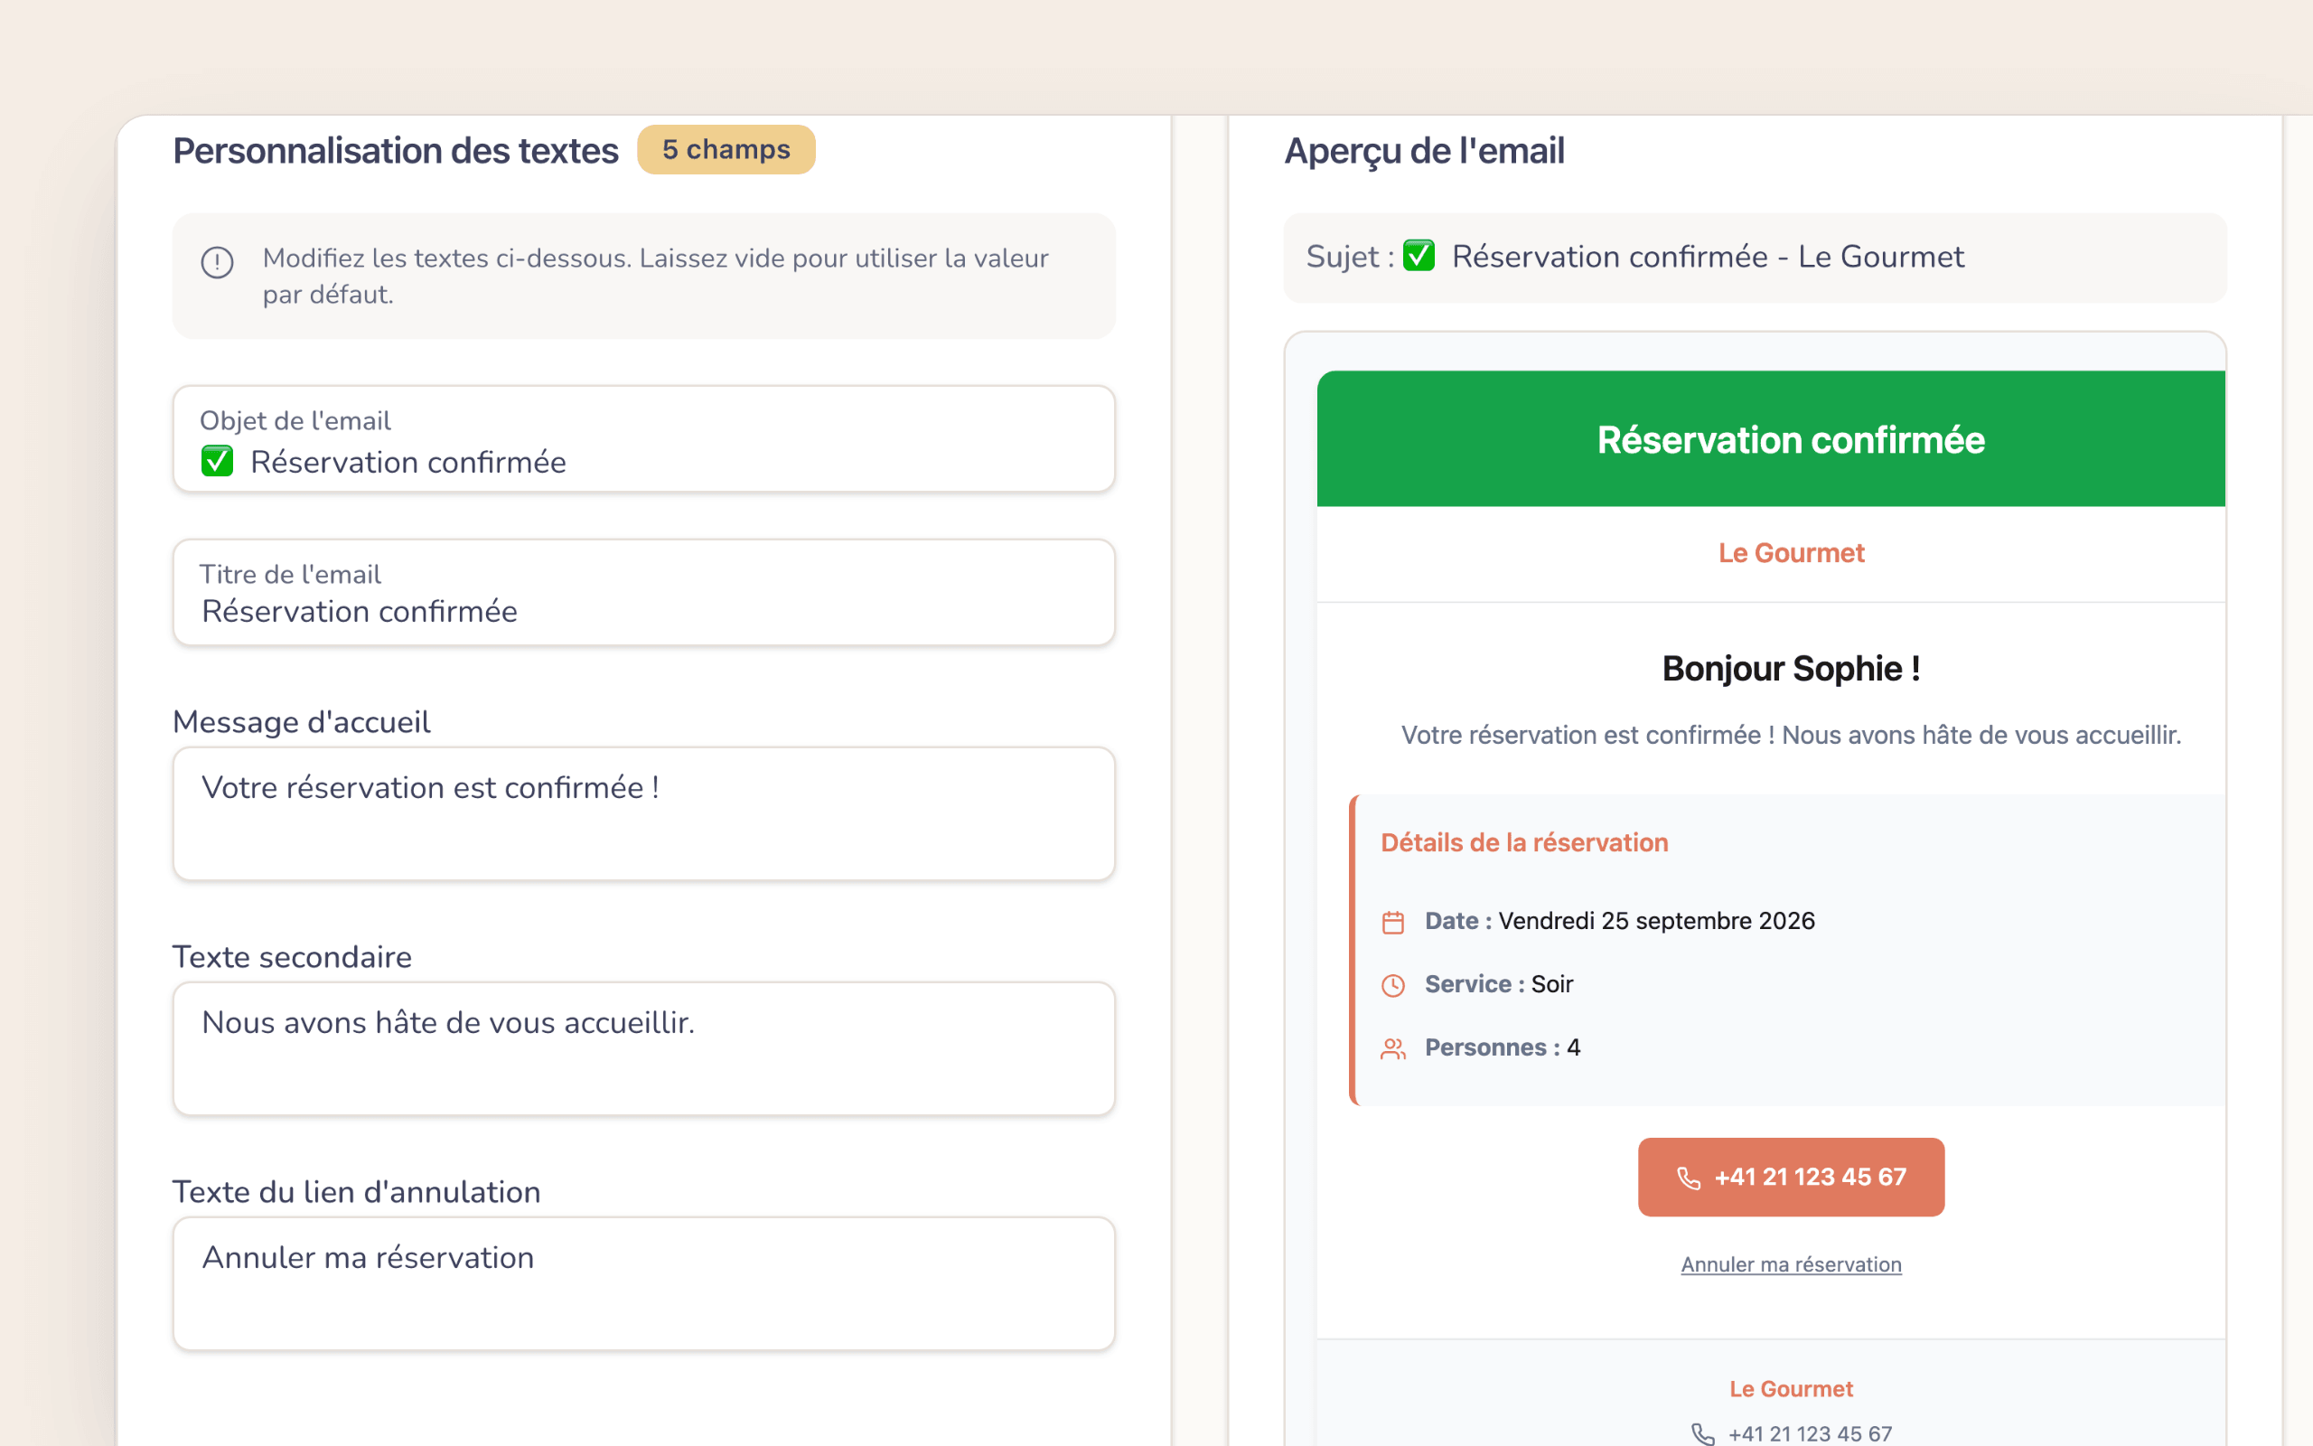This screenshot has width=2313, height=1446.
Task: Click the people icon beside Personnes
Action: pyautogui.click(x=1393, y=1049)
